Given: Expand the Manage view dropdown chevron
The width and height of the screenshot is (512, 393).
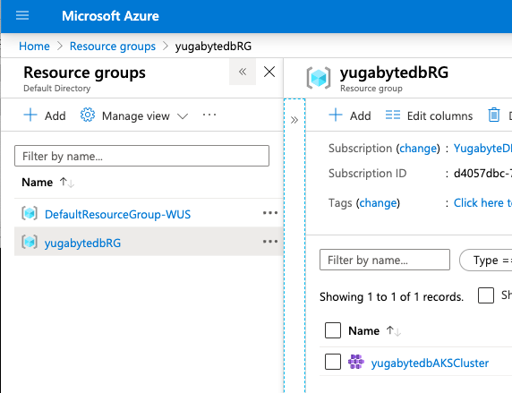Looking at the screenshot, I should (x=183, y=116).
